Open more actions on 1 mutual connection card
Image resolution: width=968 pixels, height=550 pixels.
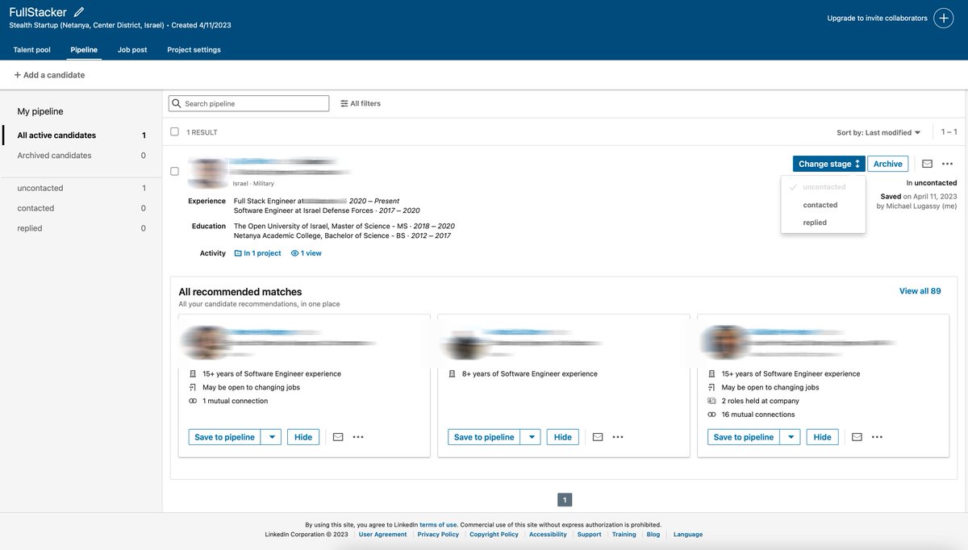[x=358, y=437]
